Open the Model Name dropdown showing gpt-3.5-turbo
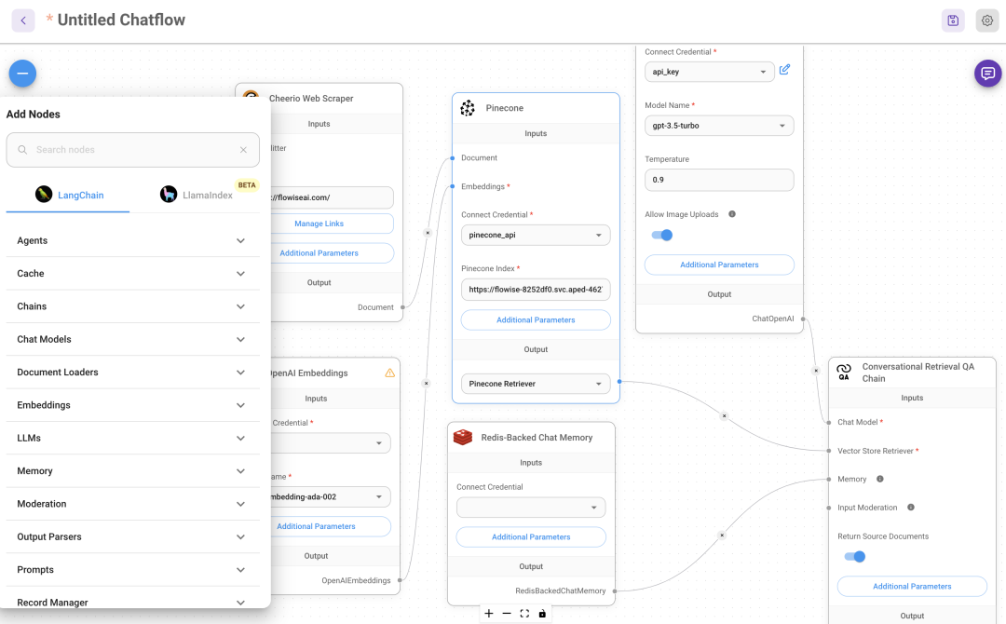This screenshot has width=1006, height=624. (x=719, y=125)
